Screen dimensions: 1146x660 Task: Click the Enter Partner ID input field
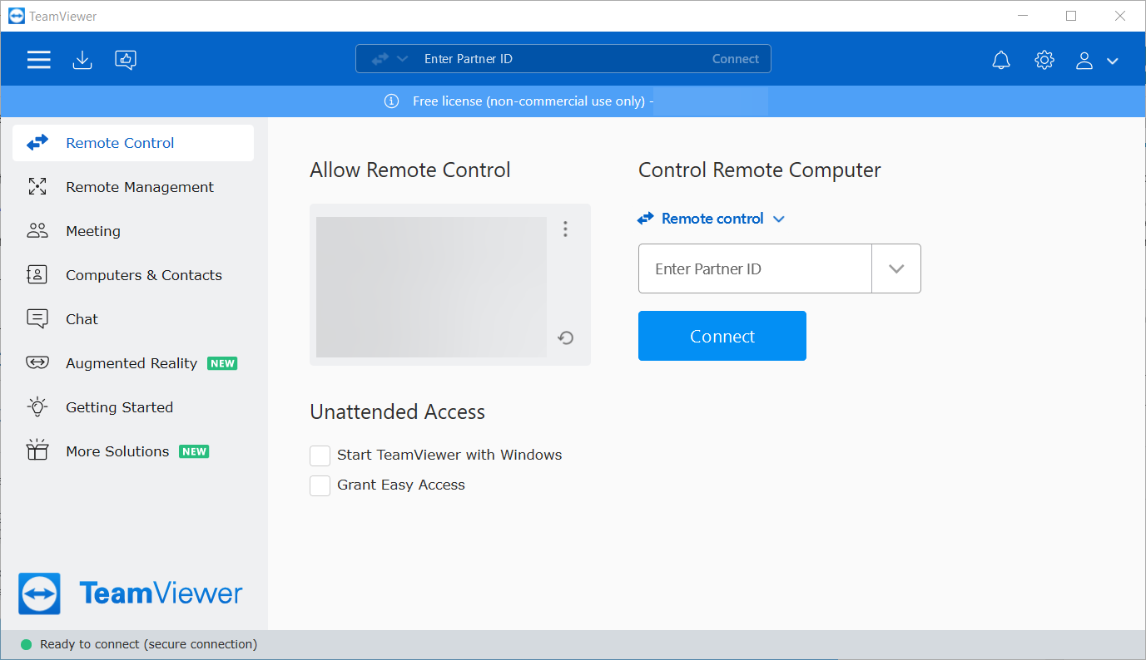[753, 268]
